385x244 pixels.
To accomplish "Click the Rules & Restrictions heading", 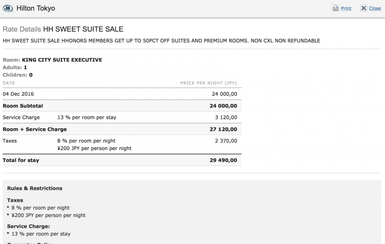I will pyautogui.click(x=35, y=188).
